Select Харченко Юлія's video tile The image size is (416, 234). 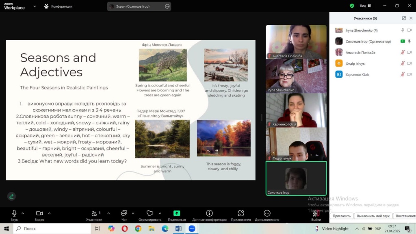pos(296,110)
